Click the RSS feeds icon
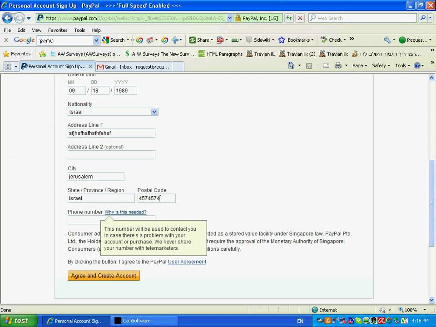The image size is (436, 327). [309, 66]
